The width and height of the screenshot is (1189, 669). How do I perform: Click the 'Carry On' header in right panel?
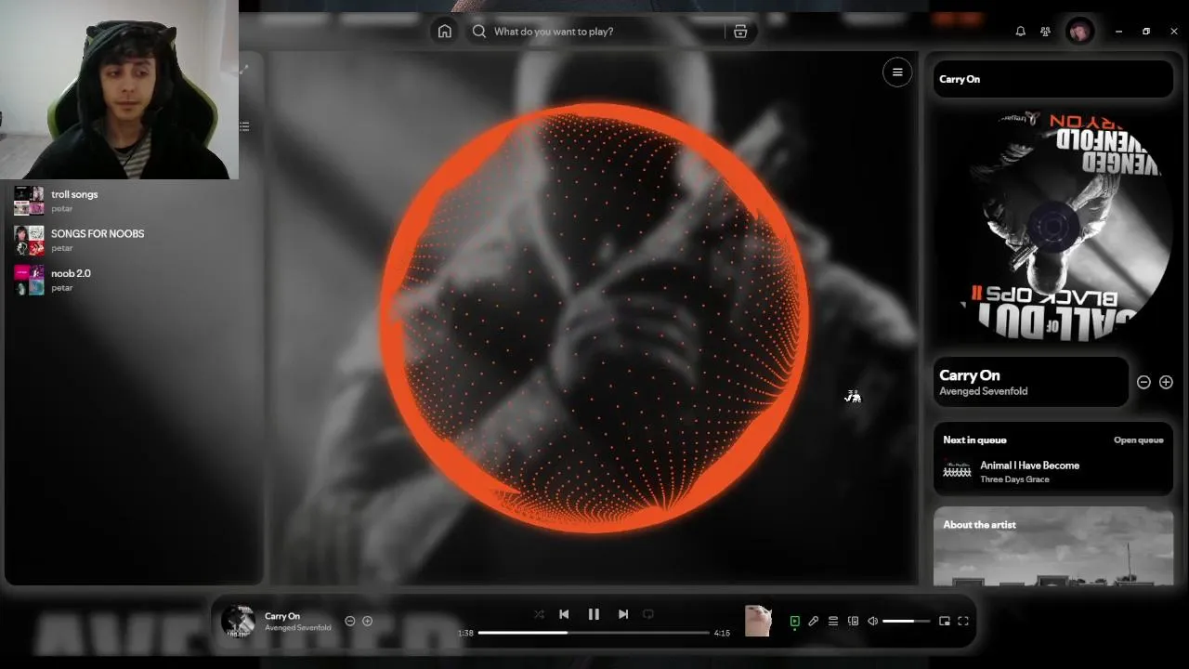960,79
